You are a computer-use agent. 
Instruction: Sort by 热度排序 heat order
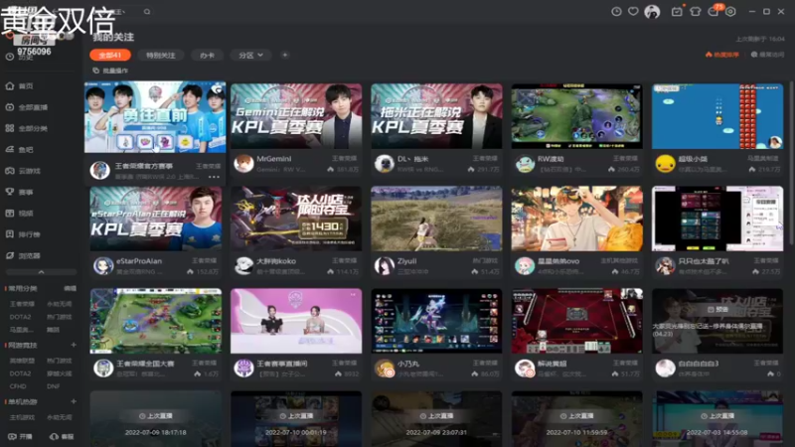722,55
